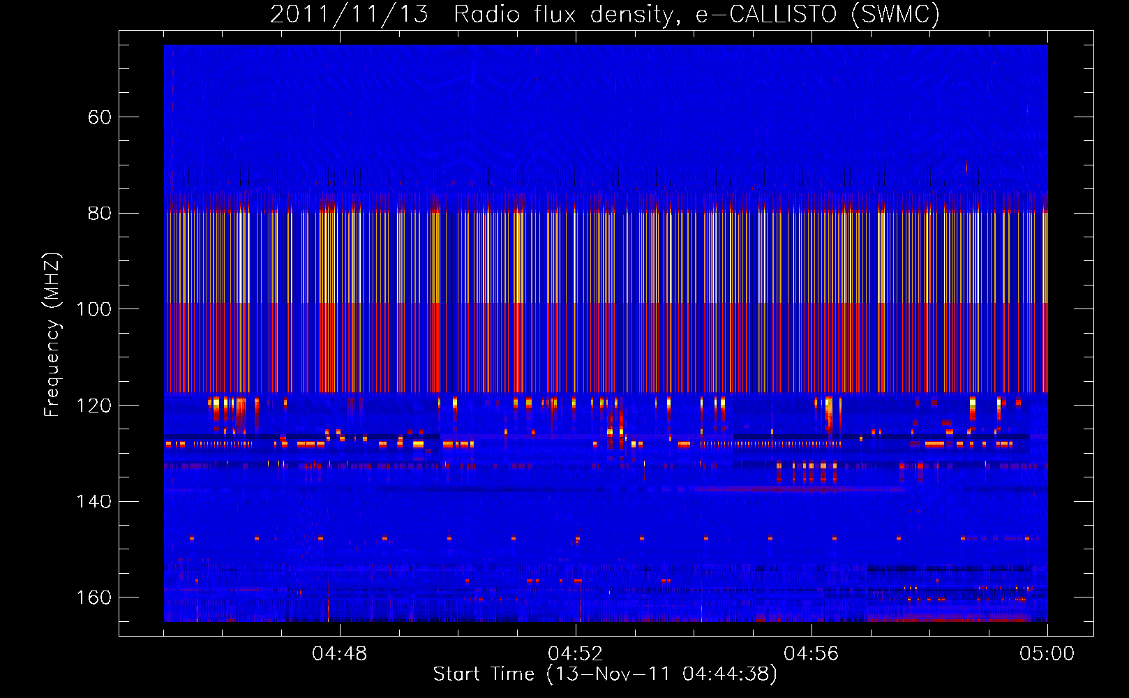Click the 'Frequency (MHZ)' axis label
The image size is (1129, 698).
tap(52, 335)
